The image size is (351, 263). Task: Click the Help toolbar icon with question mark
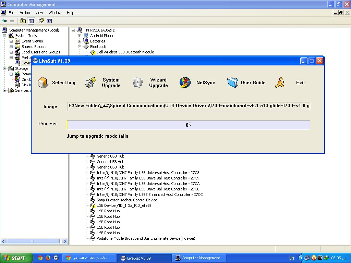coord(41,21)
